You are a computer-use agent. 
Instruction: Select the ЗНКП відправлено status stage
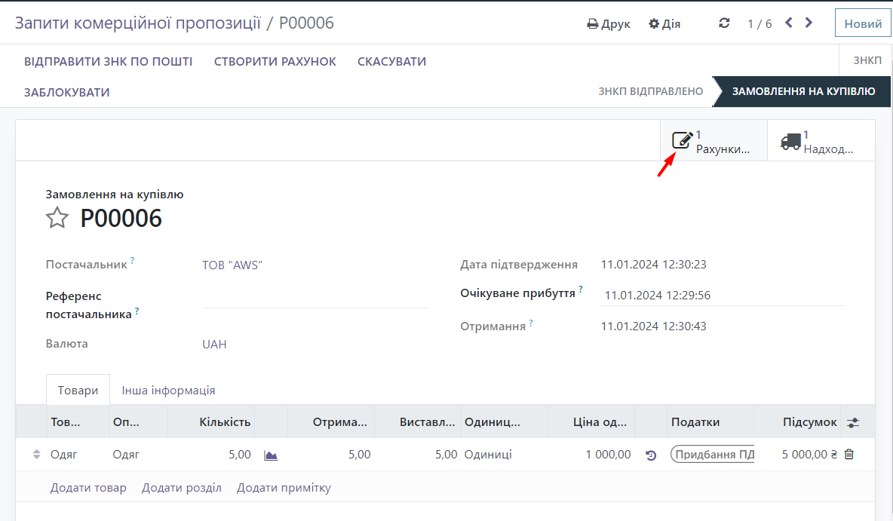tap(650, 91)
